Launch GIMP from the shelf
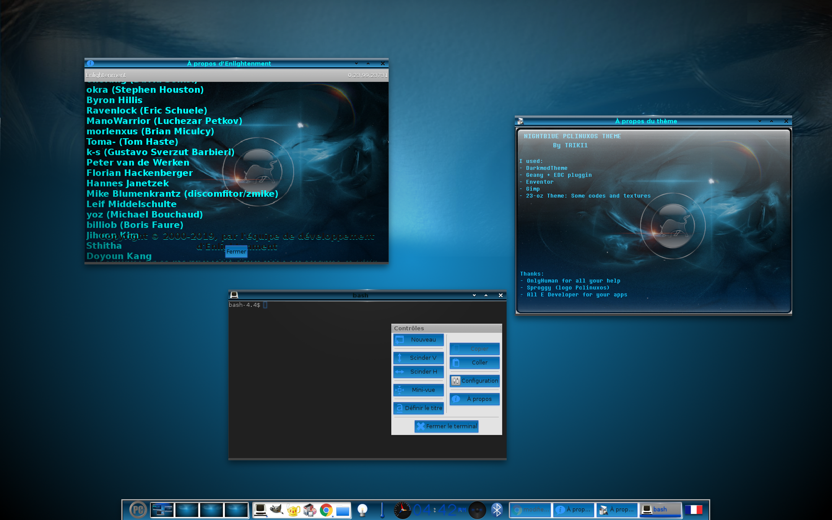This screenshot has width=832, height=520. tap(276, 510)
